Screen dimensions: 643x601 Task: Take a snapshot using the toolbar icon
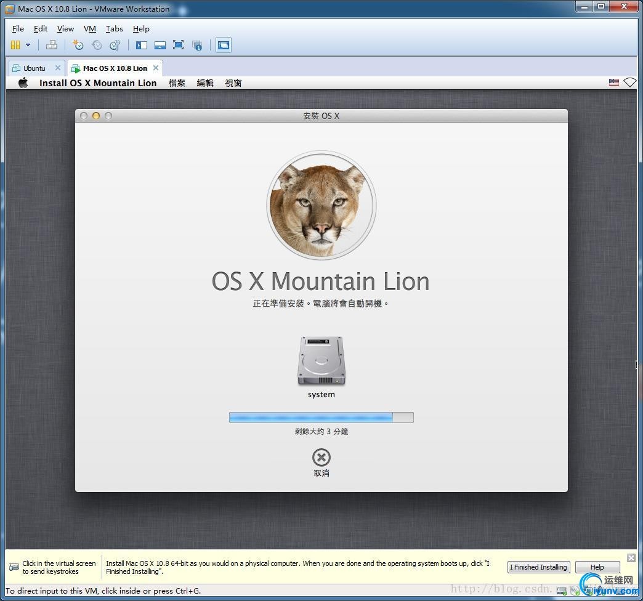tap(78, 45)
